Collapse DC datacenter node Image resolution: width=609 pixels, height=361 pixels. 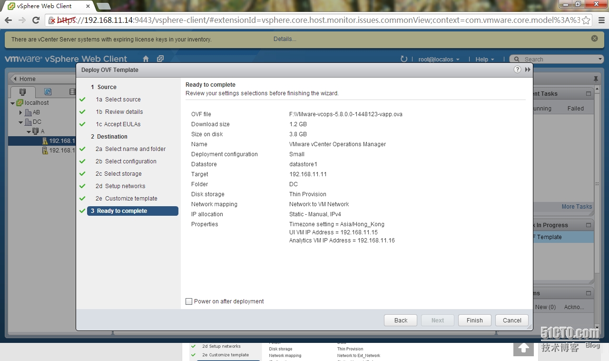click(x=20, y=122)
